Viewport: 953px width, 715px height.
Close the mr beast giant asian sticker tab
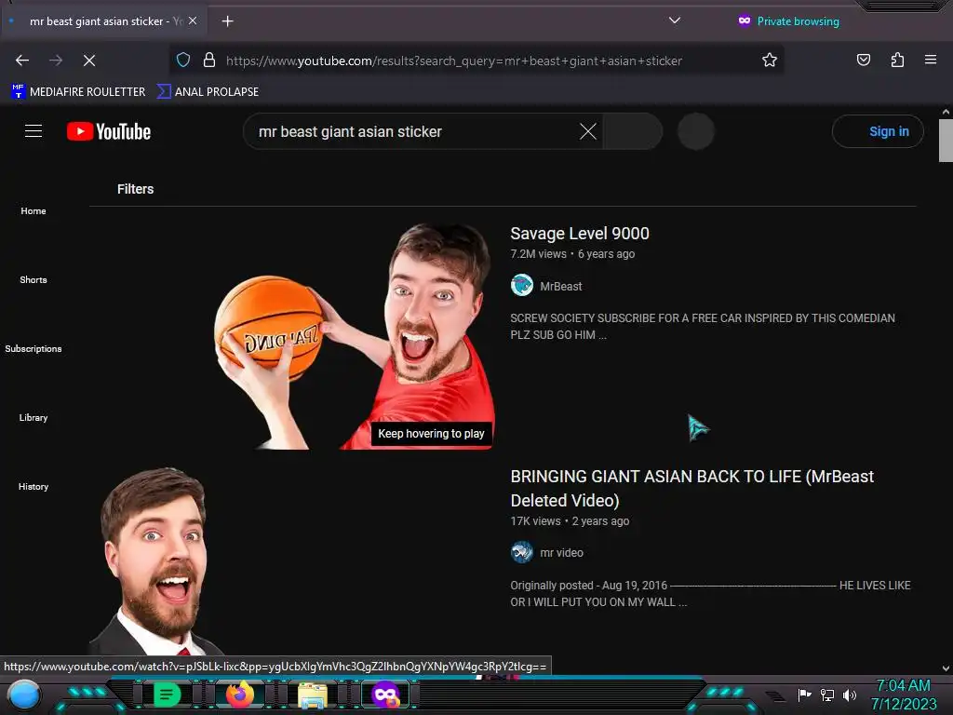[193, 20]
